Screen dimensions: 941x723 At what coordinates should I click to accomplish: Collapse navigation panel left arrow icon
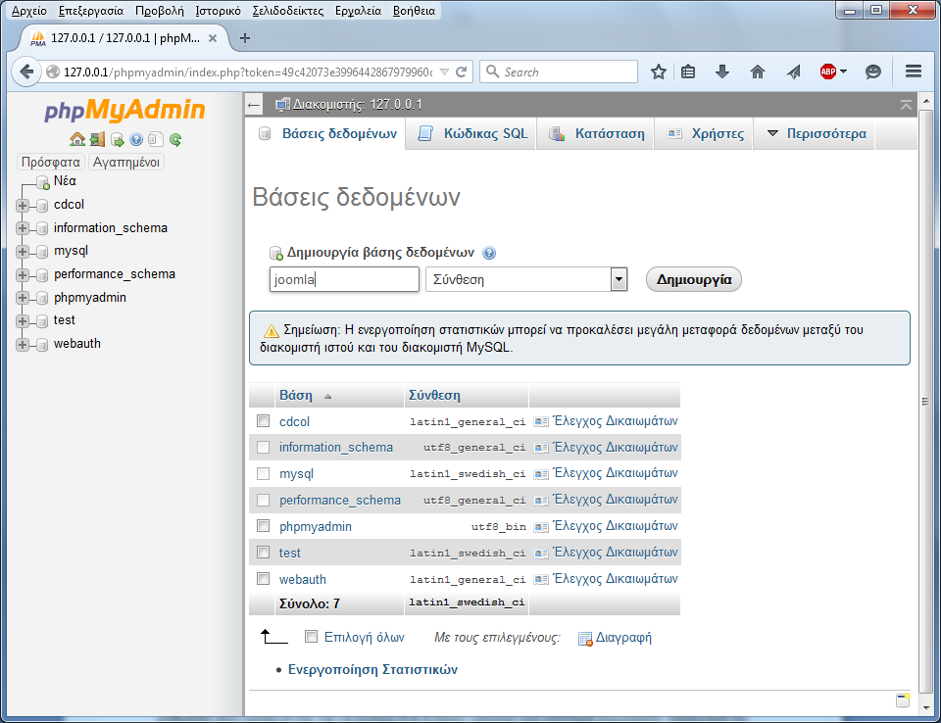pyautogui.click(x=254, y=105)
